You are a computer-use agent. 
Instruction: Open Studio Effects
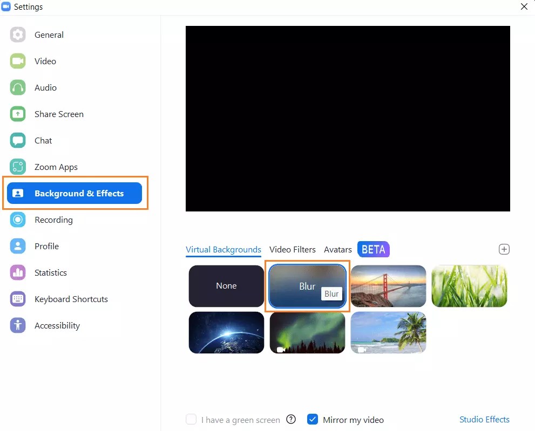click(484, 419)
